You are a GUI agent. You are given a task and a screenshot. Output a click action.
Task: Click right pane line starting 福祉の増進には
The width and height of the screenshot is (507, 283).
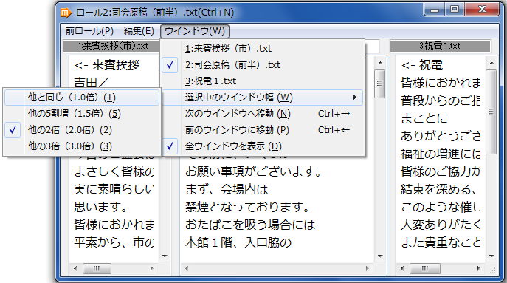point(441,154)
